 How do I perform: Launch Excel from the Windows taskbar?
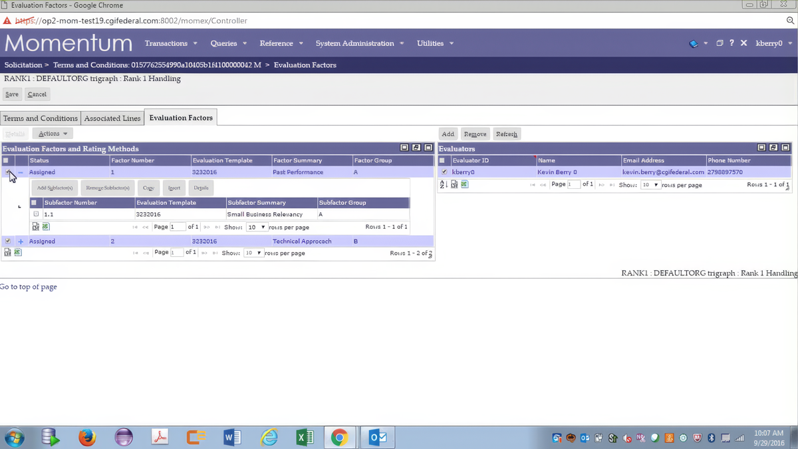305,437
